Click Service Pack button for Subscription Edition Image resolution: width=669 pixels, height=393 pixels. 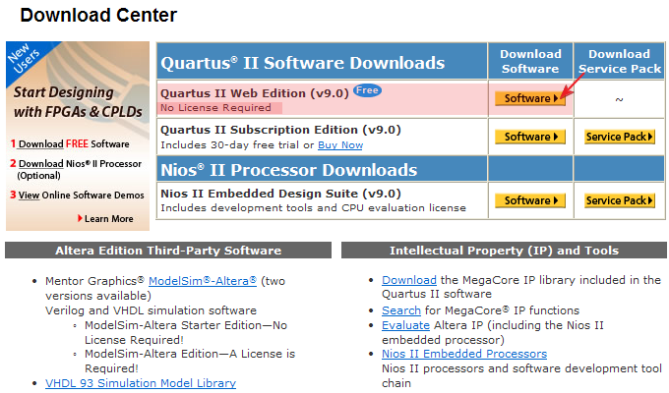coord(620,137)
